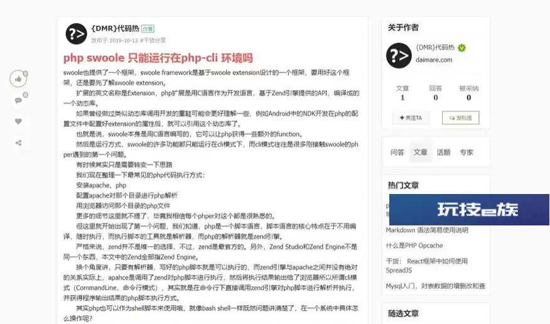Switch to the 问答 tab
This screenshot has height=324, width=550.
coord(397,152)
